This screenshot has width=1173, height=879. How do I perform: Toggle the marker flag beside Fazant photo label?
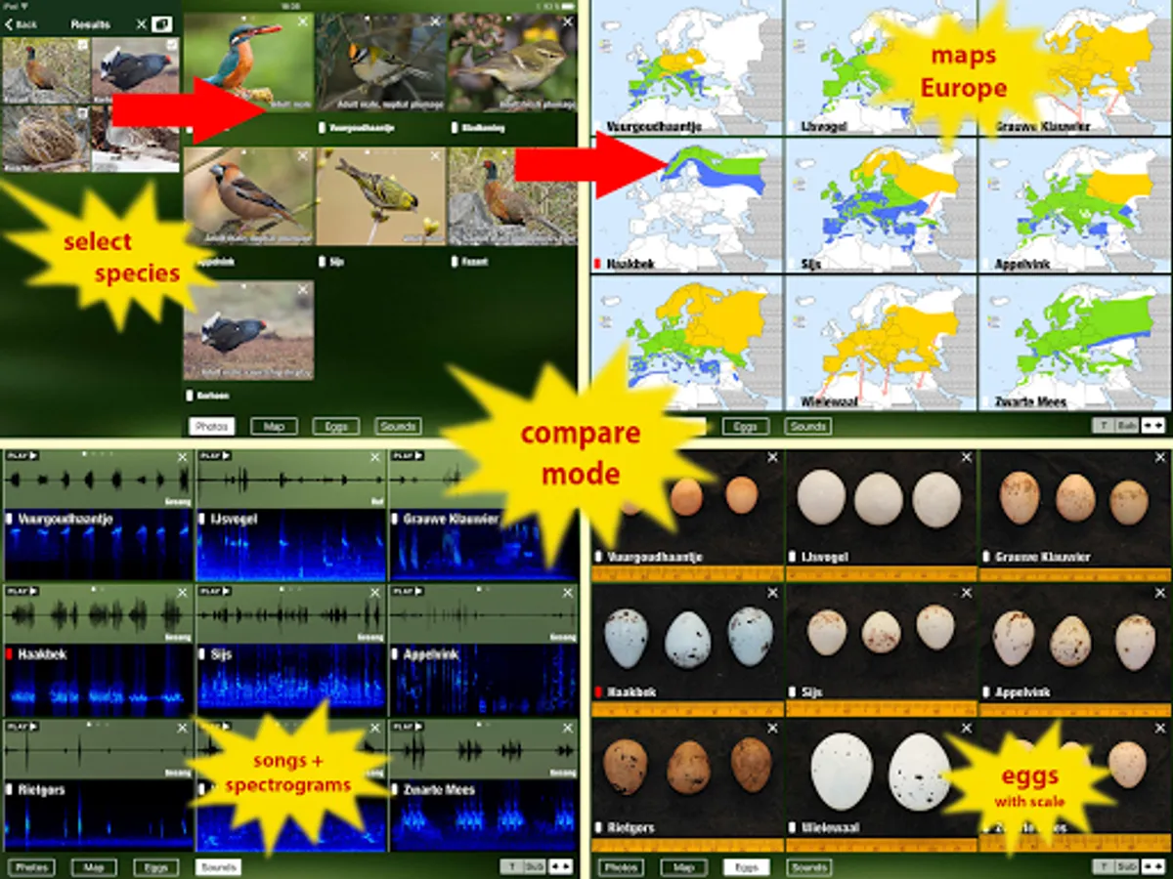coord(456,262)
